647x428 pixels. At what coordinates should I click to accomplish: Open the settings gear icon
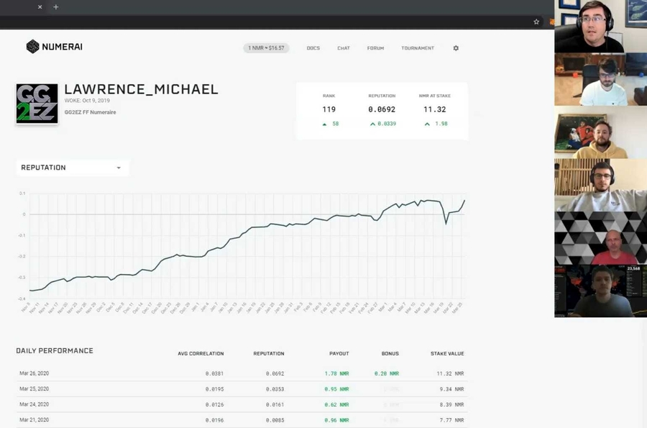(x=456, y=48)
